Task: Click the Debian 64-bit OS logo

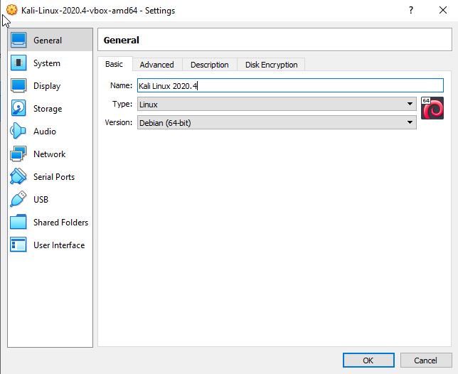Action: tap(432, 108)
